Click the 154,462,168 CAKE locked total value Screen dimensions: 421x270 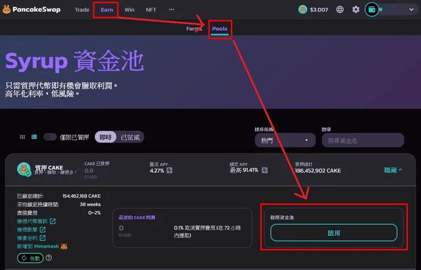81,196
